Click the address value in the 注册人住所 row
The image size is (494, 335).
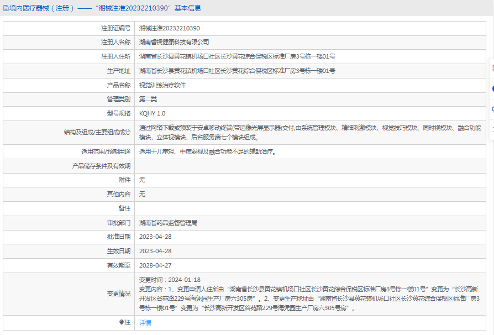(x=237, y=56)
